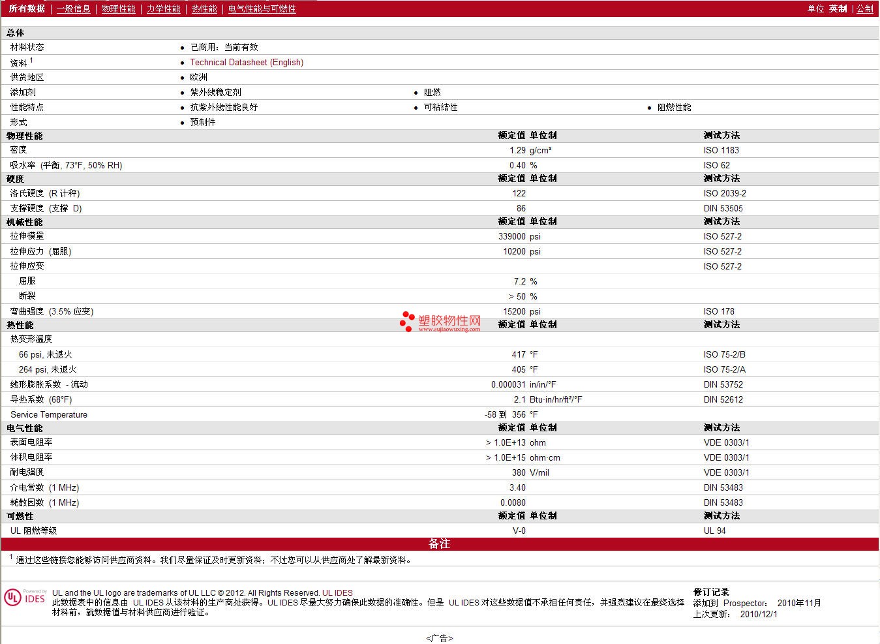Select 英制 unit option
The height and width of the screenshot is (644, 880).
(x=838, y=8)
